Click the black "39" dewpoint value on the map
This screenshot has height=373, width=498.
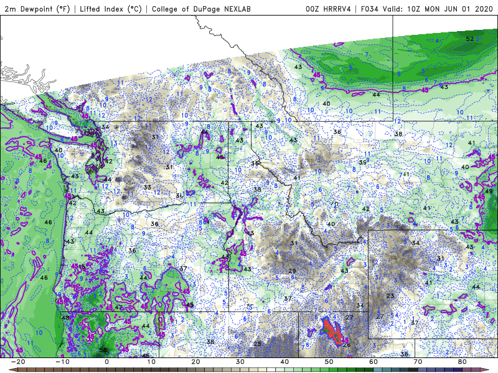(362, 162)
